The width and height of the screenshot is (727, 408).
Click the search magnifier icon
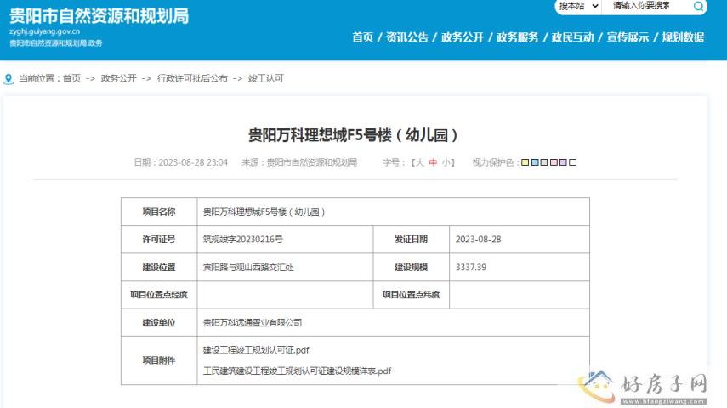coord(698,6)
